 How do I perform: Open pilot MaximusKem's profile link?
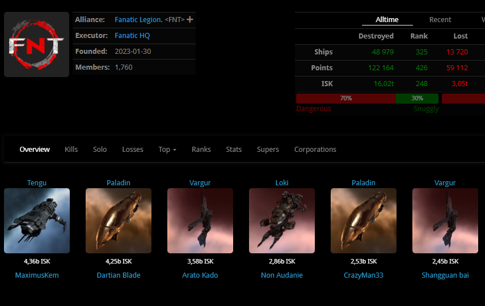click(x=37, y=275)
